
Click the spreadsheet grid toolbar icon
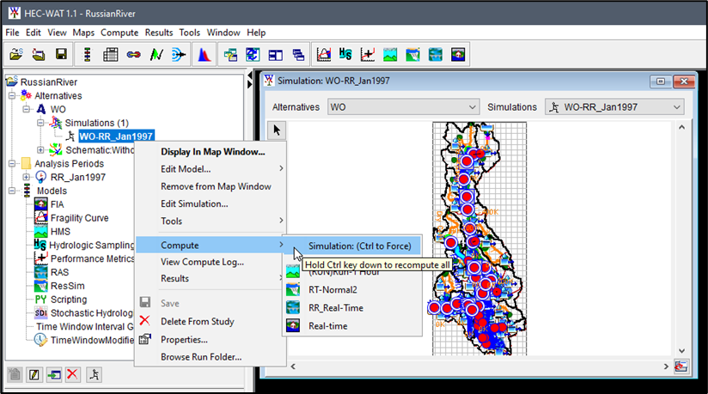pos(111,54)
